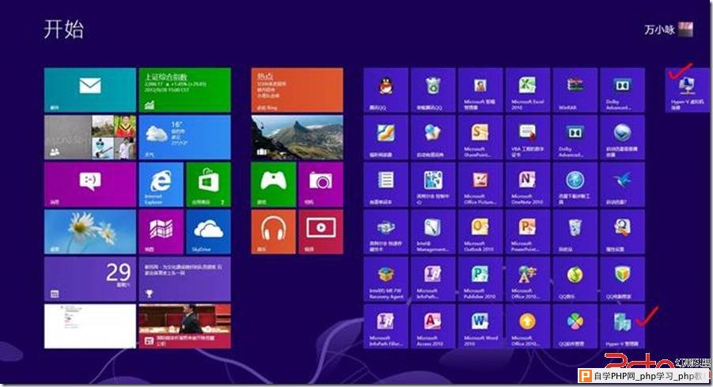Open Microsoft Office Picture Manager tile
Viewport: 713px width, 387px height.
[x=480, y=184]
